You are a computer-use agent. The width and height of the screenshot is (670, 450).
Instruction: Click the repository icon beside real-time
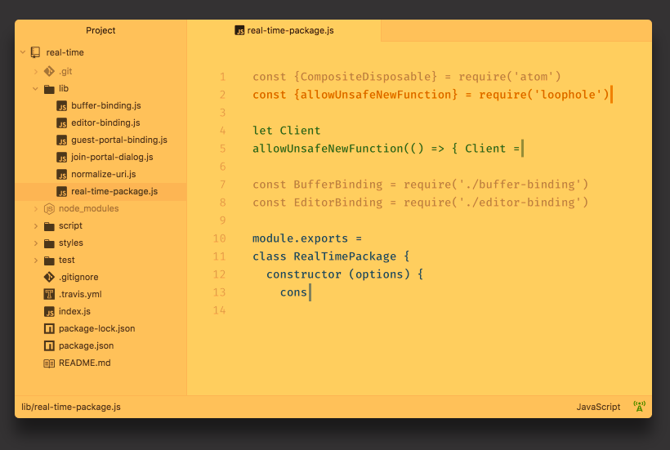click(x=35, y=52)
